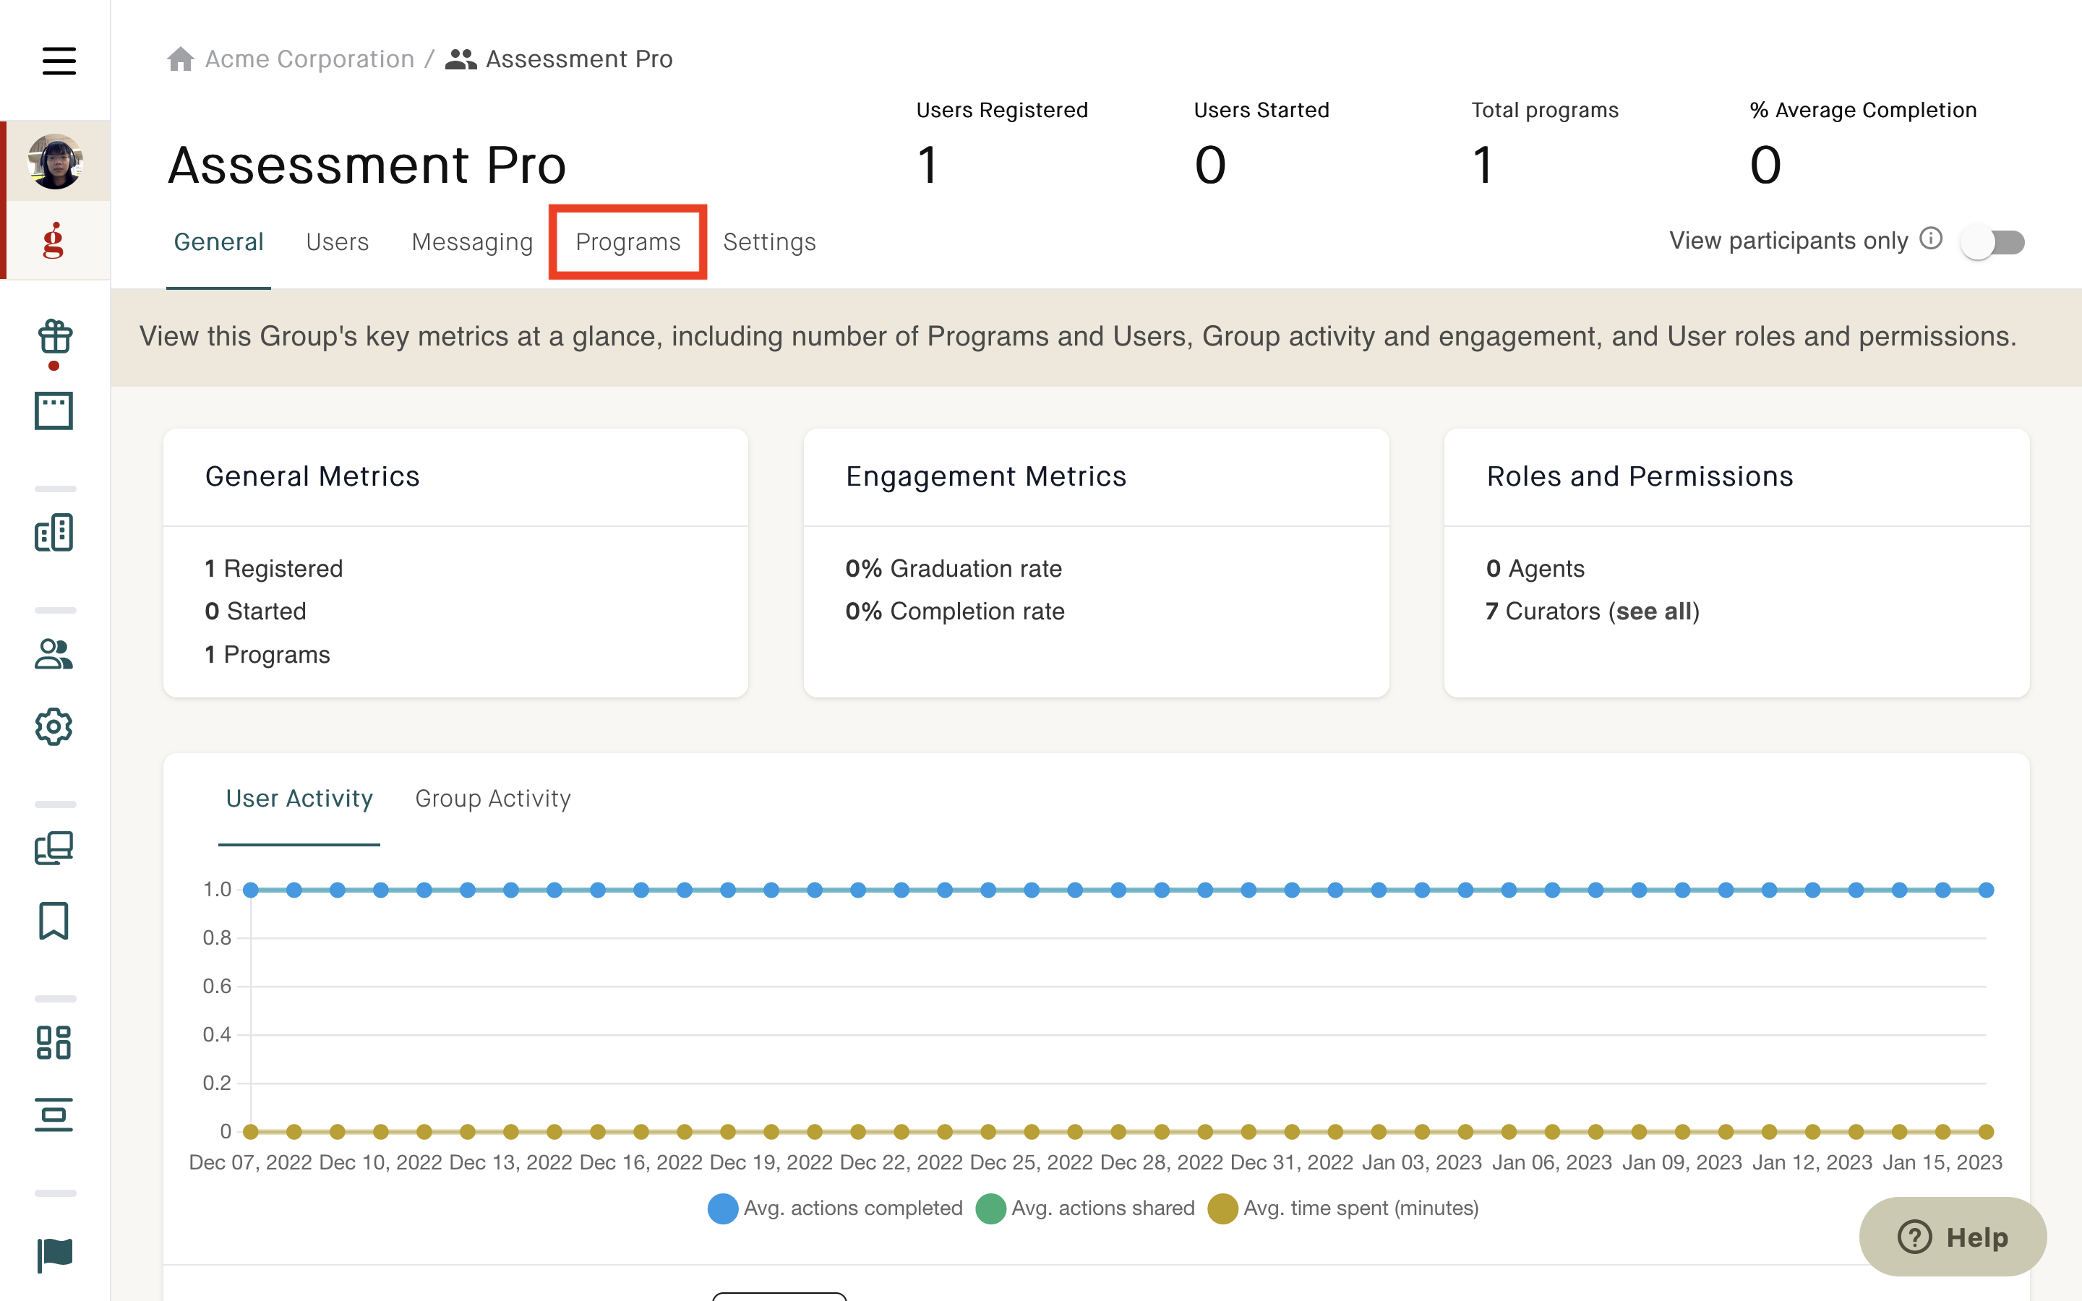Switch to the Programs tab
The image size is (2082, 1301).
pyautogui.click(x=627, y=242)
